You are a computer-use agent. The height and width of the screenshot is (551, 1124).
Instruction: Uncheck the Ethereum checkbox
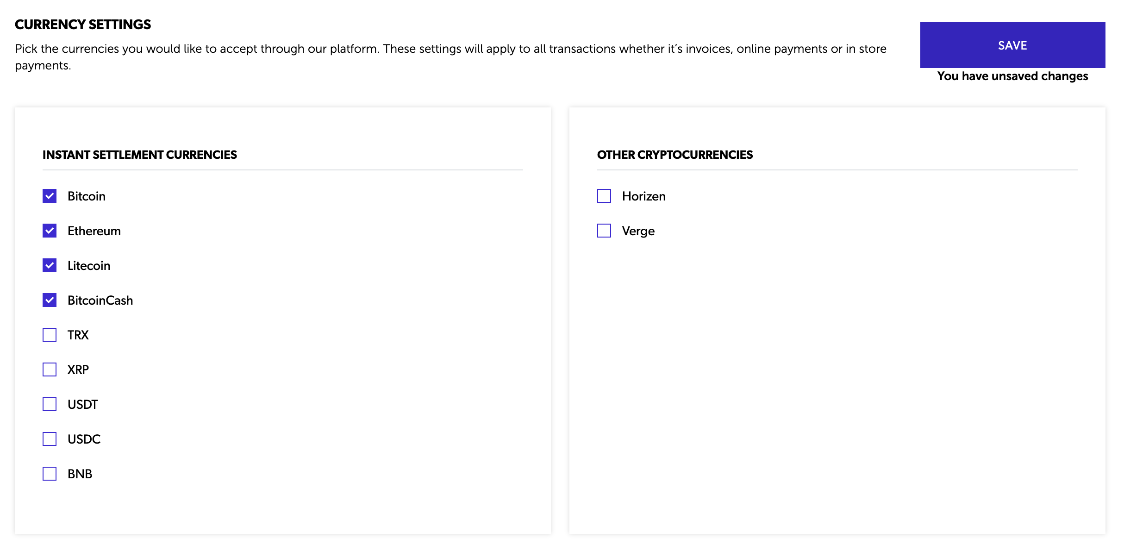(50, 231)
